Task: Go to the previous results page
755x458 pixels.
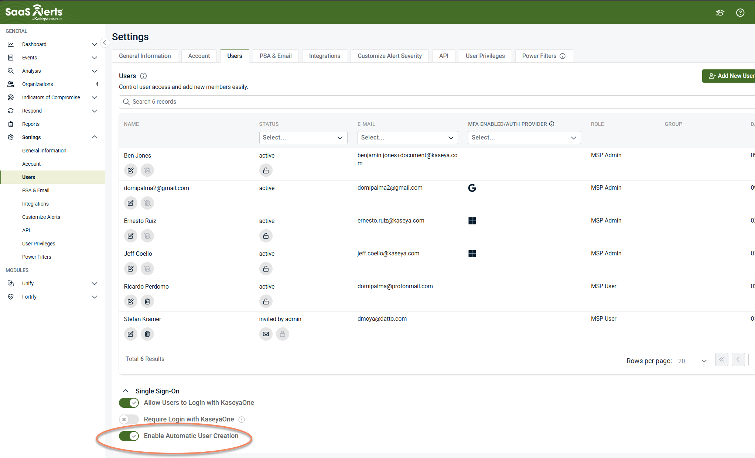Action: point(738,359)
